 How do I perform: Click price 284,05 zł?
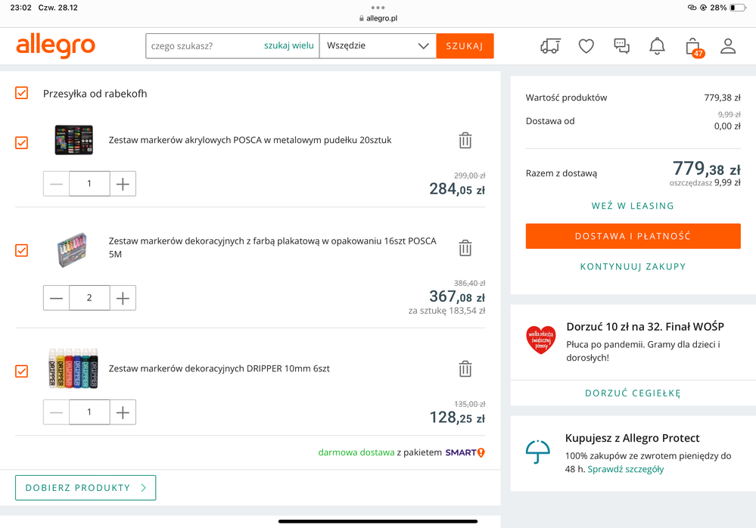click(x=457, y=189)
